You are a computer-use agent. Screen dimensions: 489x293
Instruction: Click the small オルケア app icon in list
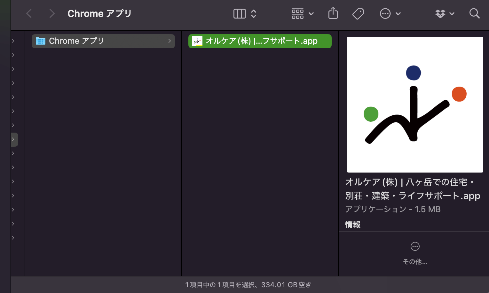coord(197,41)
